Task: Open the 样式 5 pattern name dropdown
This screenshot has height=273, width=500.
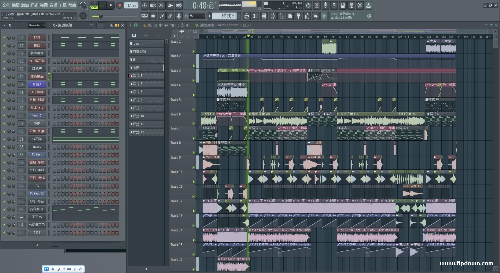Action: pos(224,16)
